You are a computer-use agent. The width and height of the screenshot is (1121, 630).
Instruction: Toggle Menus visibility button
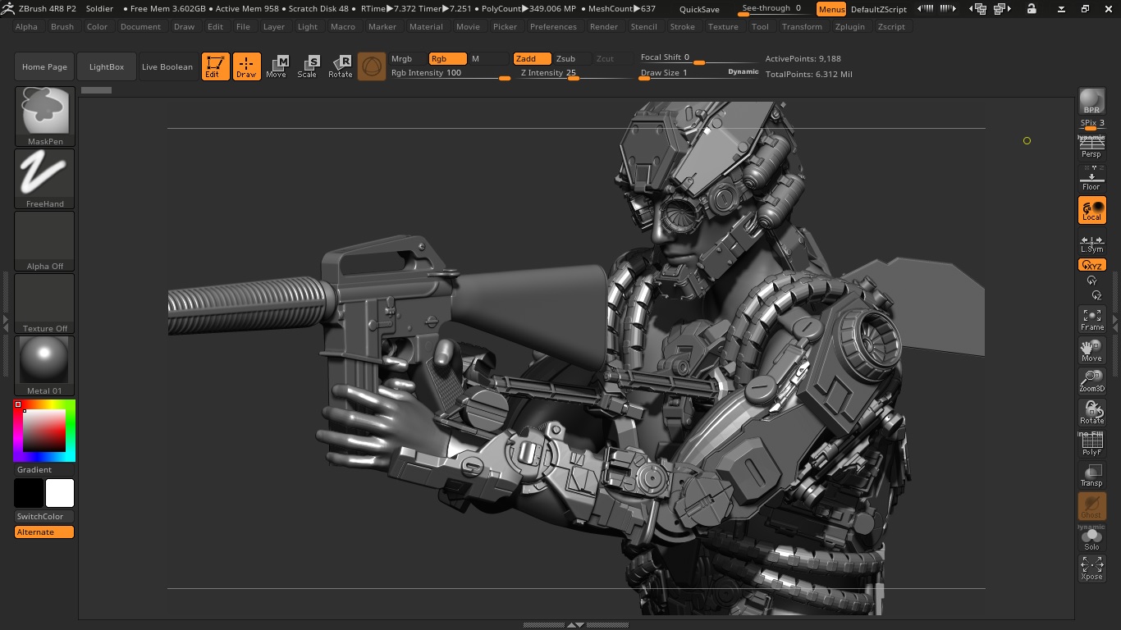(831, 9)
